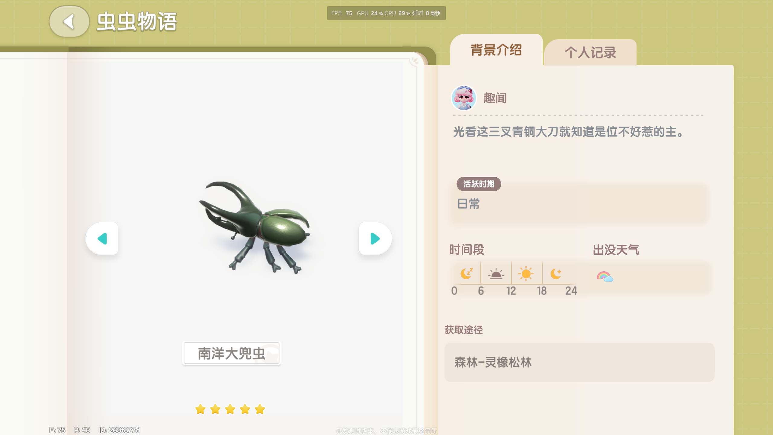Click the rainbow weather icon
Viewport: 773px width, 435px height.
tap(605, 276)
